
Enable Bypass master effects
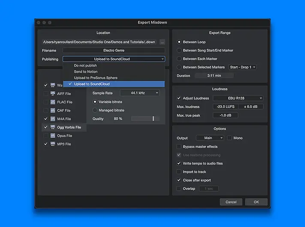[x=179, y=147]
